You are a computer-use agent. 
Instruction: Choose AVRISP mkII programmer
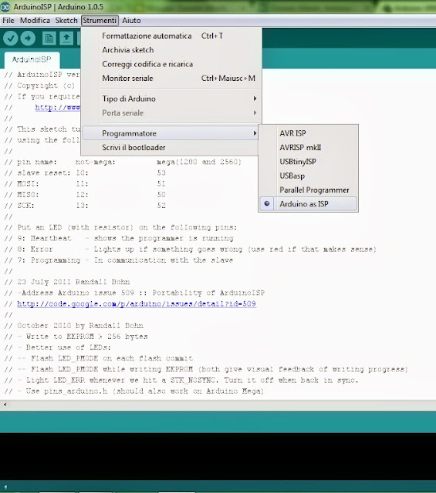(x=309, y=147)
